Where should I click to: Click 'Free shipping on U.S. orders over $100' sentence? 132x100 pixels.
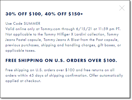[40, 70]
